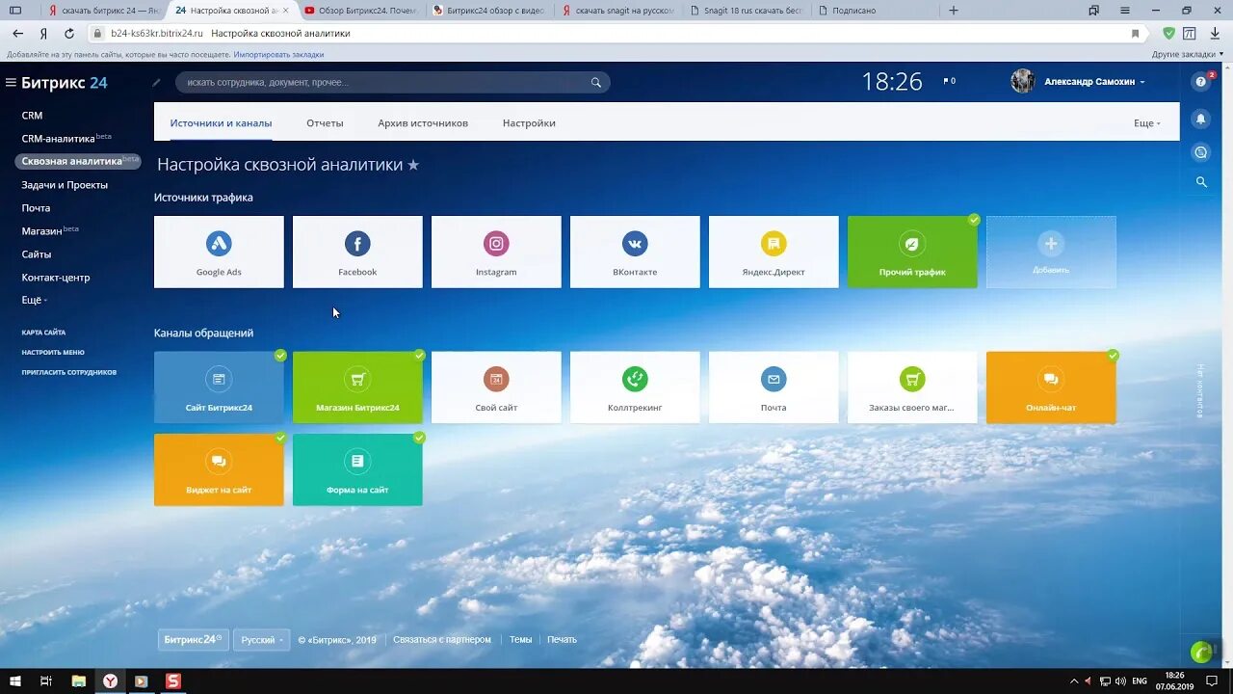Open a new browser tab with plus
Image resolution: width=1233 pixels, height=694 pixels.
click(x=954, y=11)
